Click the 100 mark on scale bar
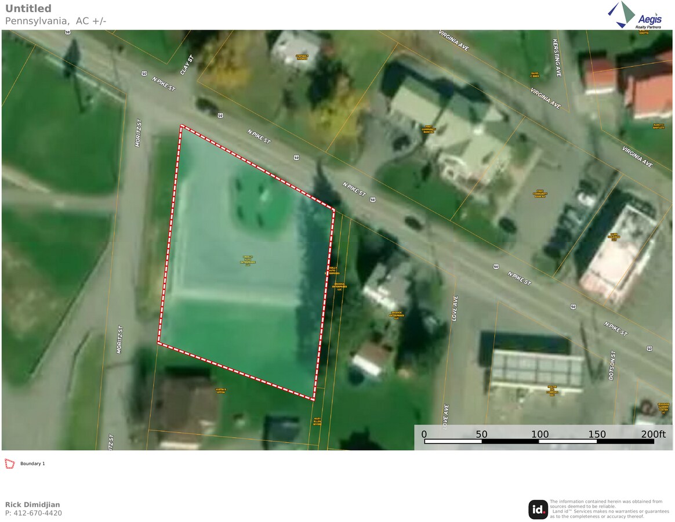 pyautogui.click(x=540, y=434)
